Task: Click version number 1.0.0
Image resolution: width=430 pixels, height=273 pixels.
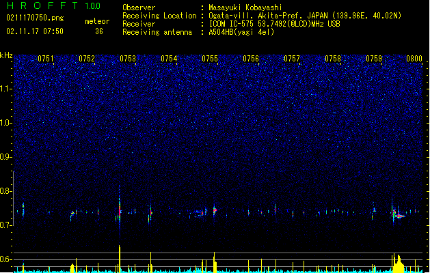Action: (92, 6)
